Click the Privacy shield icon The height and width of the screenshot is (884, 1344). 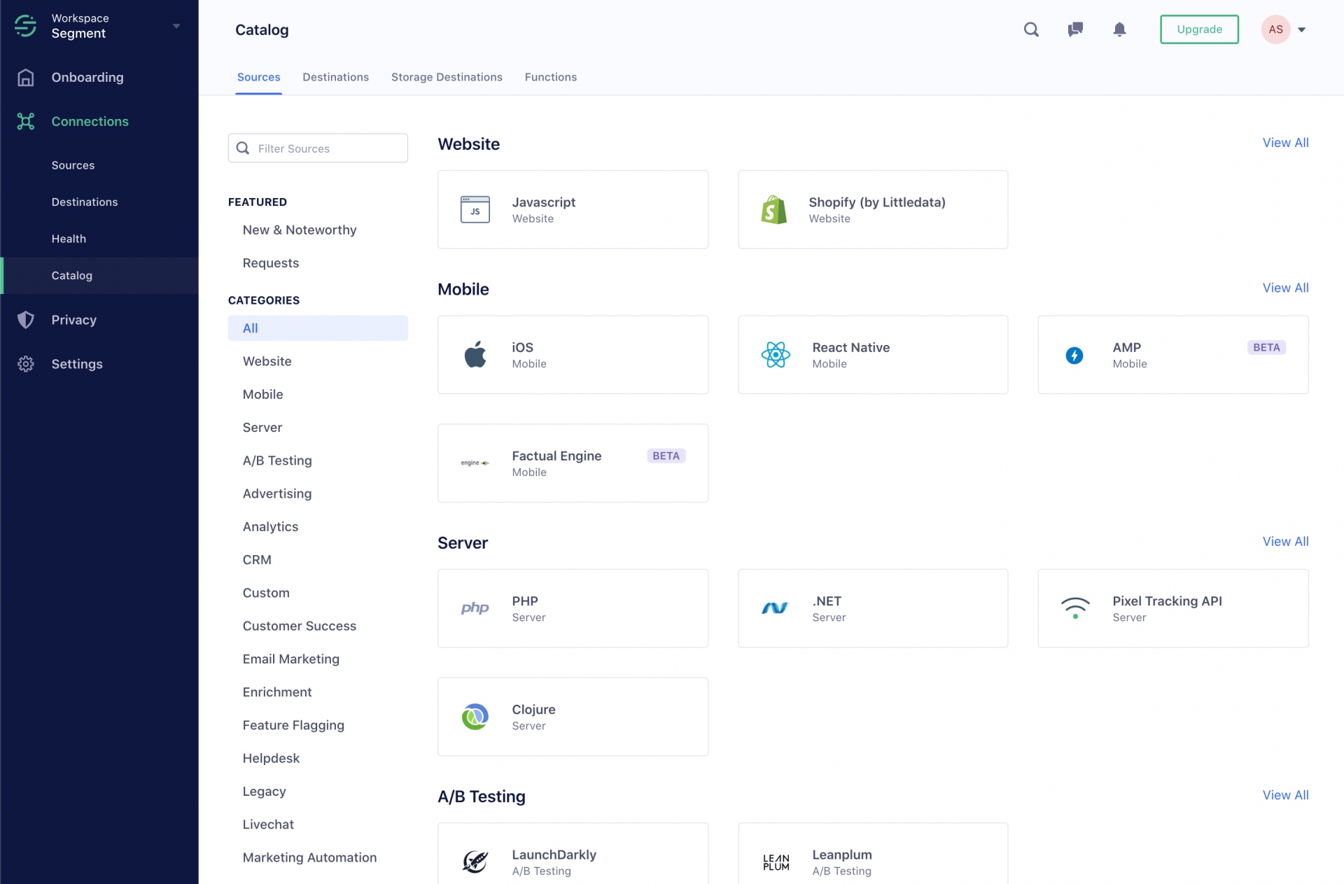point(25,320)
